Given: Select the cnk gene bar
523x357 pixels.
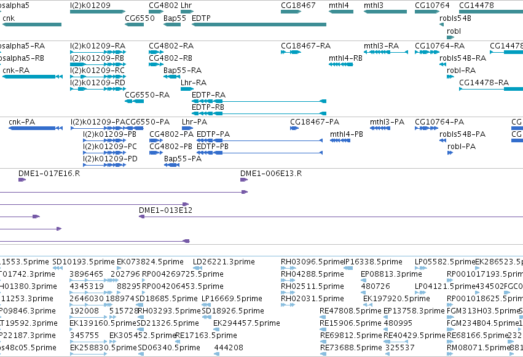Looking at the screenshot, I should click(x=32, y=25).
